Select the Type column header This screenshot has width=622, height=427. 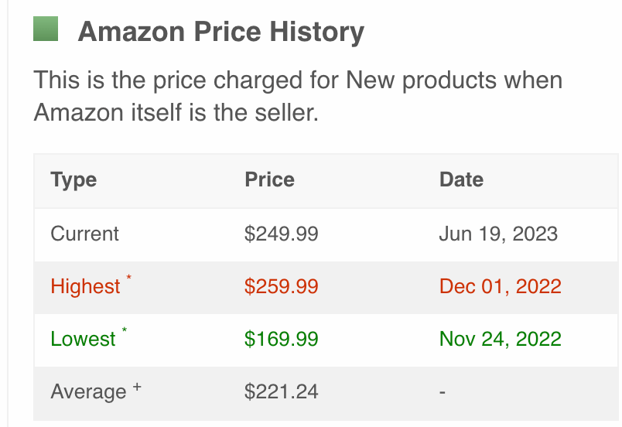(x=73, y=180)
